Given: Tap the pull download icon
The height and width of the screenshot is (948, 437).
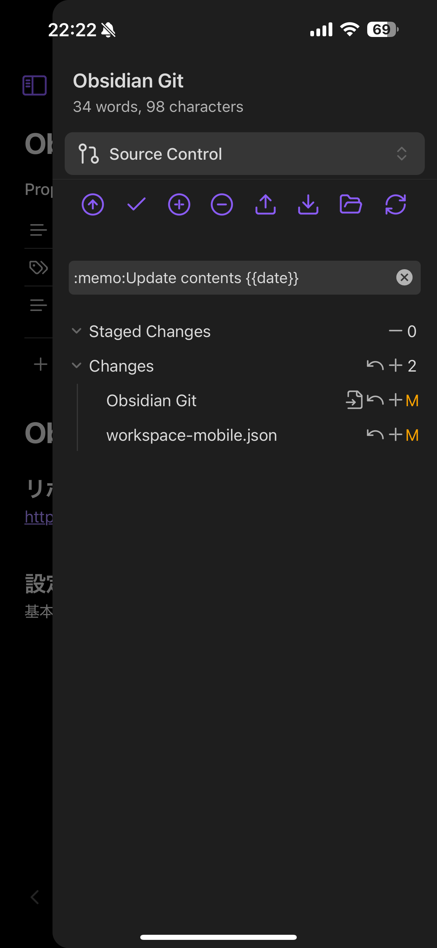Looking at the screenshot, I should click(x=308, y=204).
